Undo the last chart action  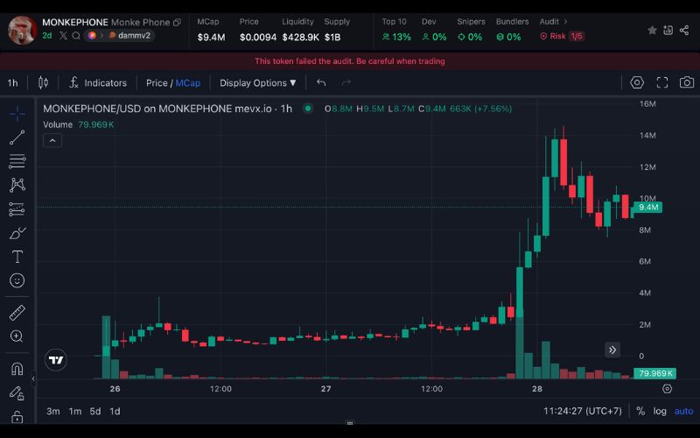pos(321,82)
